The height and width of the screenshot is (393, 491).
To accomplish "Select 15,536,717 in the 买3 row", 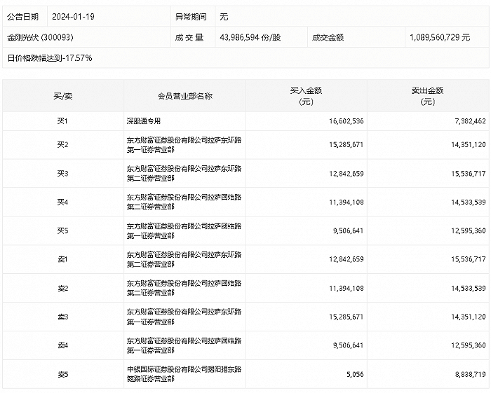I will pyautogui.click(x=469, y=174).
